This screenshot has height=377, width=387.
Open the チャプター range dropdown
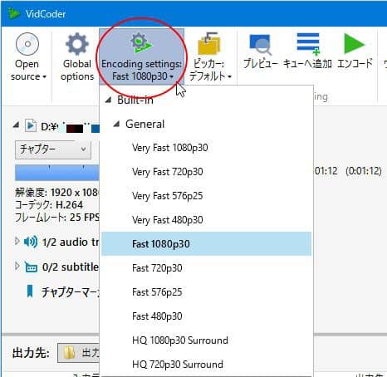point(53,149)
